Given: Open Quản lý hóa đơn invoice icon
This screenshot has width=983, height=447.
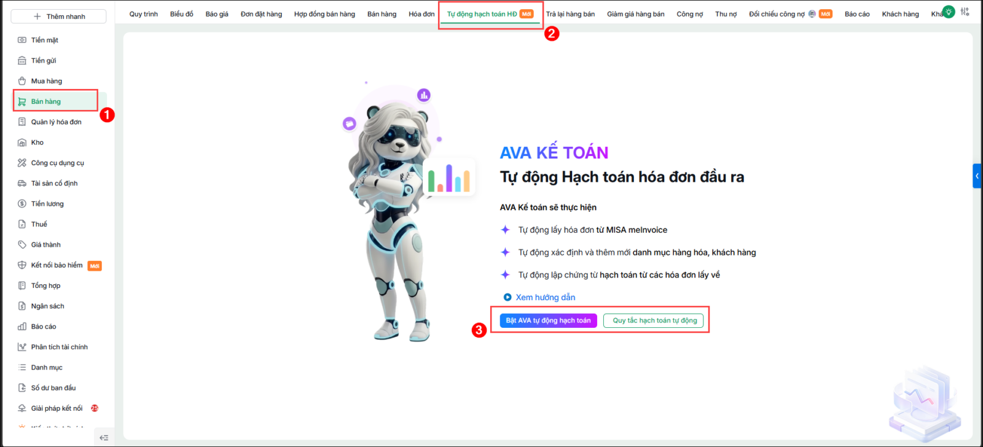Looking at the screenshot, I should click(x=22, y=122).
